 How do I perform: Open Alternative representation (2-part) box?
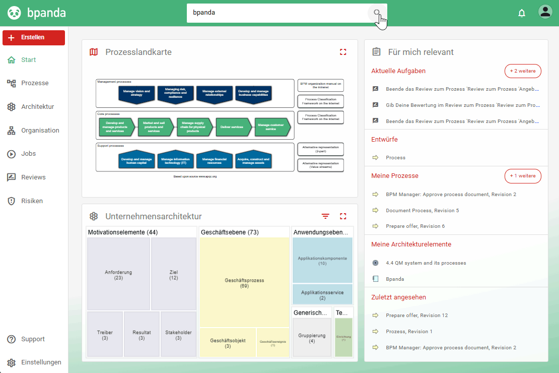pos(320,149)
